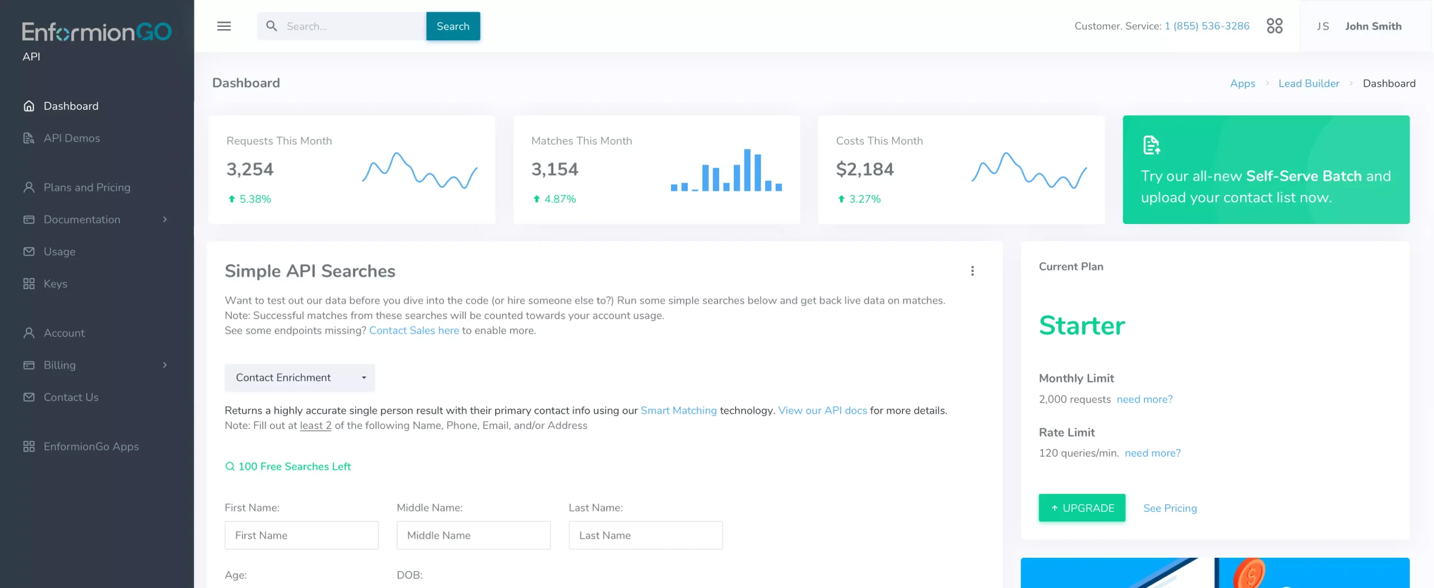Click the magnifier icon in search bar
Viewport: 1434px width, 588px height.
(x=272, y=26)
